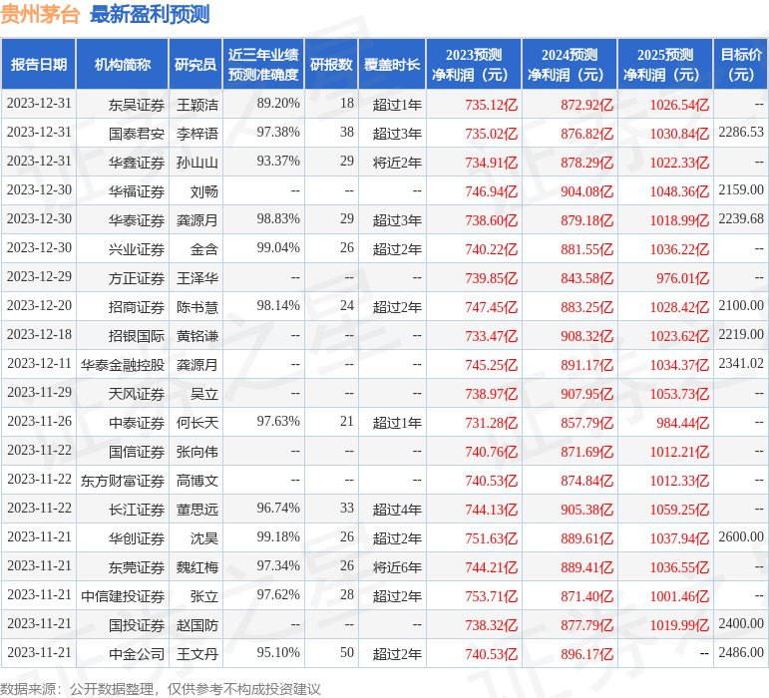Click the 目标价 column header
The width and height of the screenshot is (769, 698).
741,64
